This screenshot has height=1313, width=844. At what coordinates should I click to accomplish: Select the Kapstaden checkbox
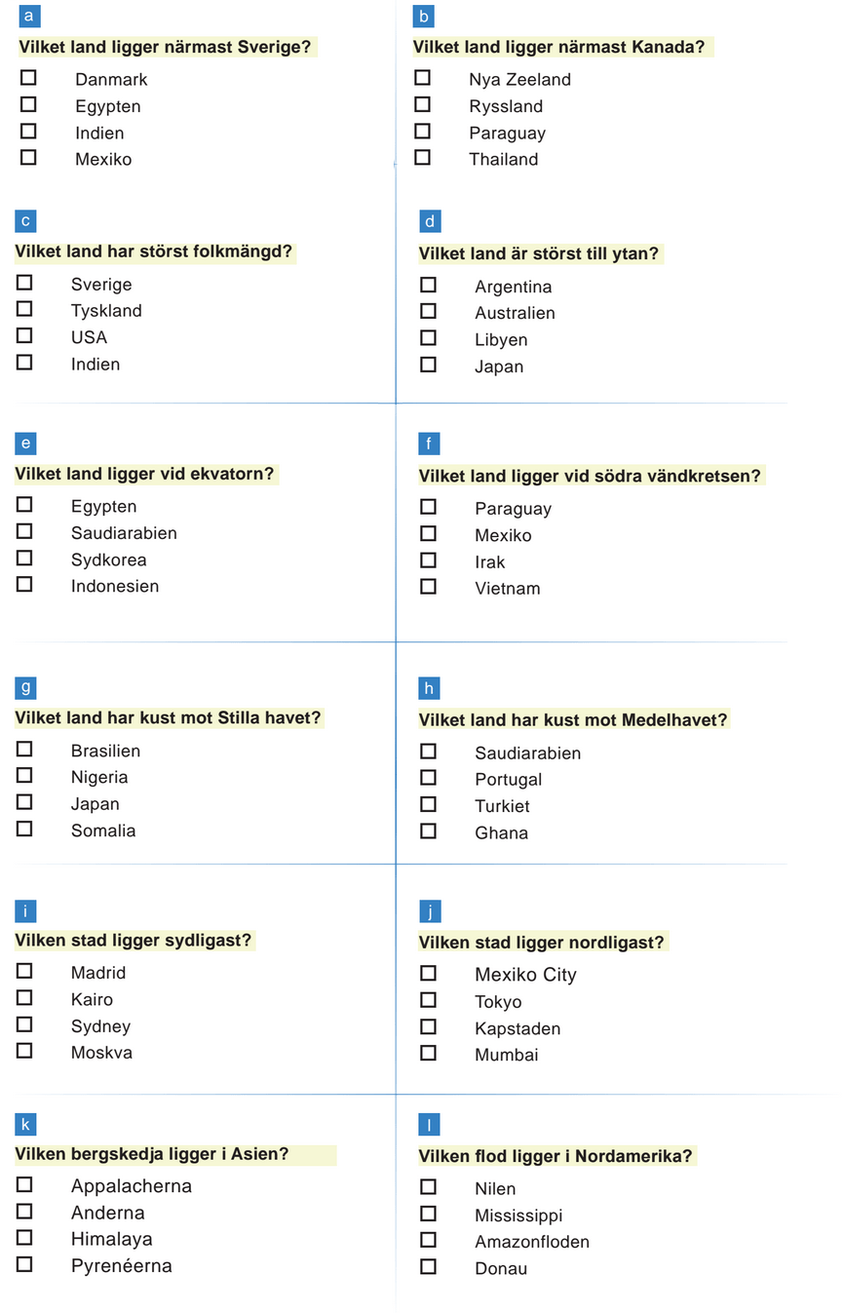point(428,1026)
